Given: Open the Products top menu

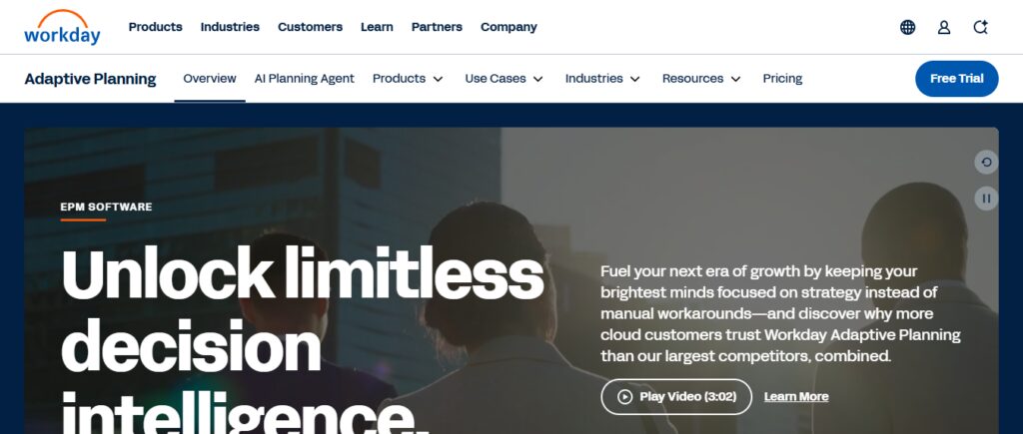Looking at the screenshot, I should (x=155, y=27).
